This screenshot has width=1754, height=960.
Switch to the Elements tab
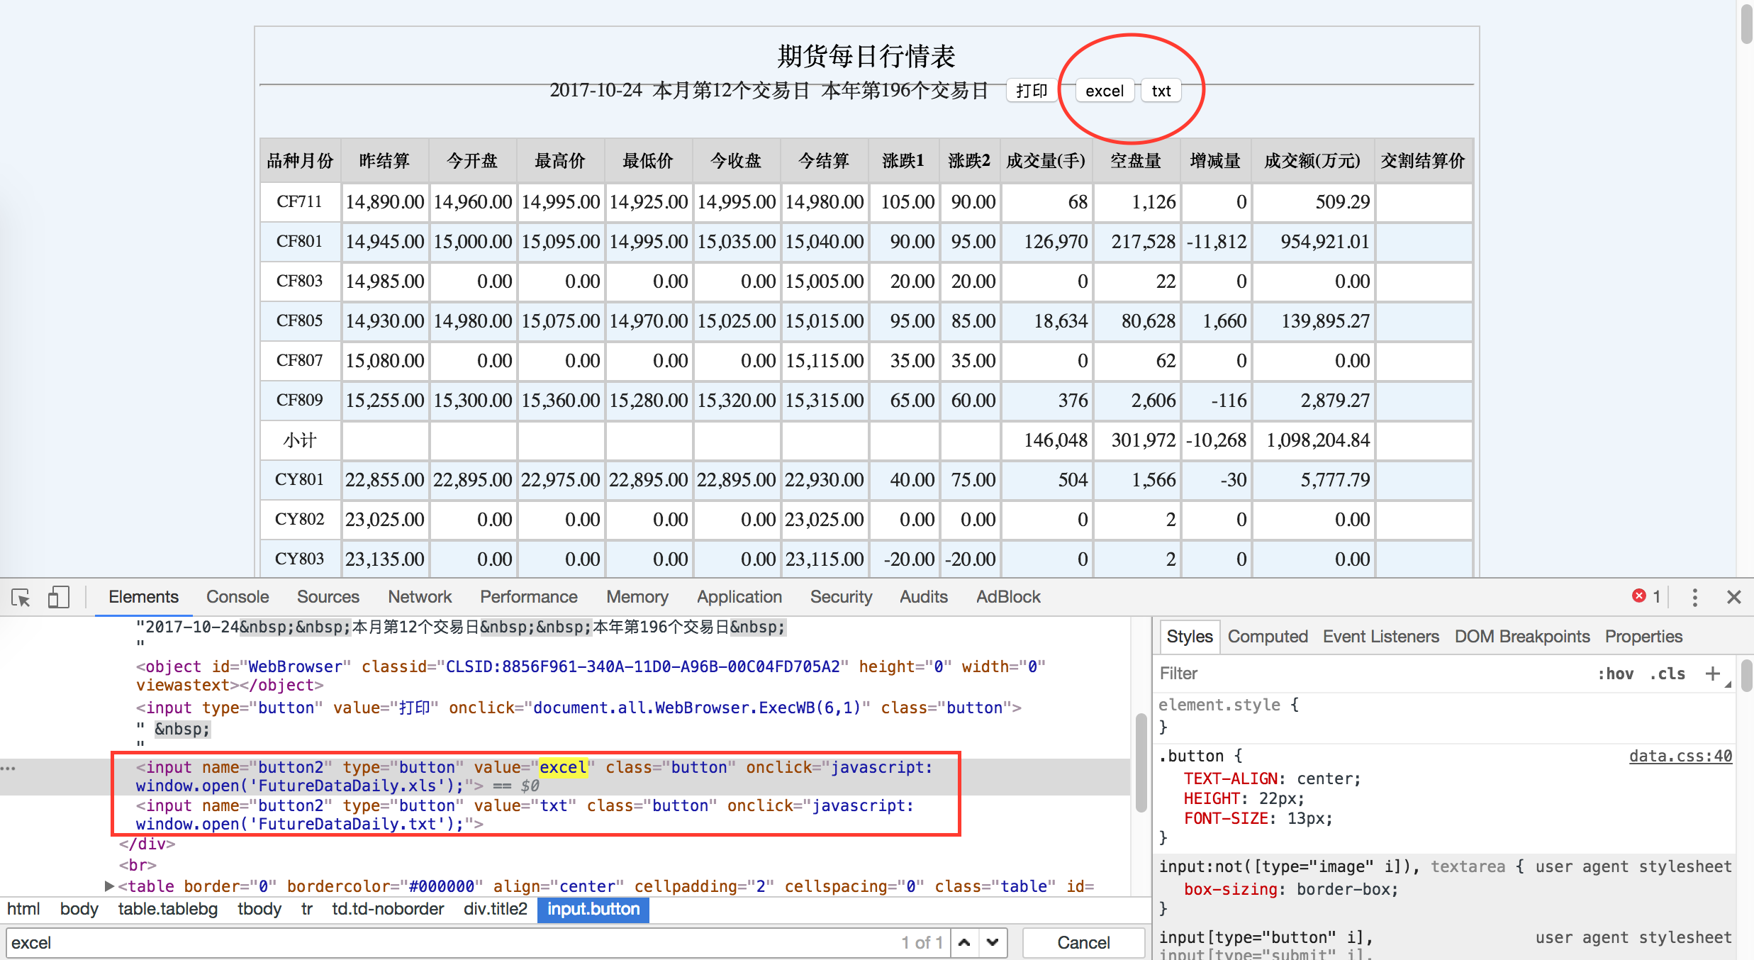tap(143, 597)
